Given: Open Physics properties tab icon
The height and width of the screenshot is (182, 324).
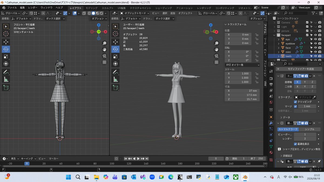Looking at the screenshot, I should (x=271, y=135).
